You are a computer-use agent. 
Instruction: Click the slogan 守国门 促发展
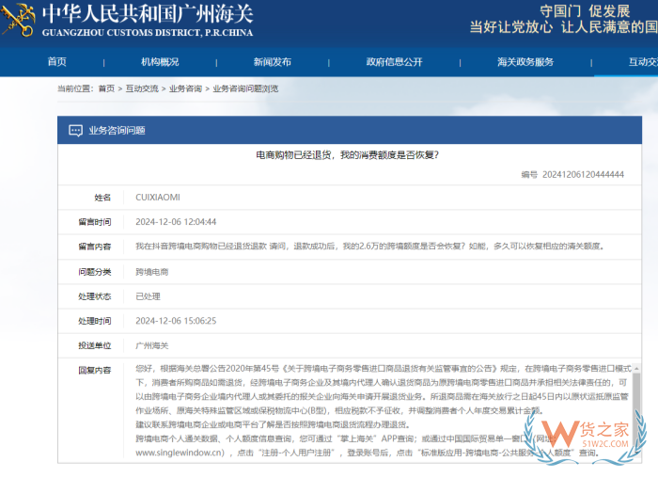coord(585,11)
